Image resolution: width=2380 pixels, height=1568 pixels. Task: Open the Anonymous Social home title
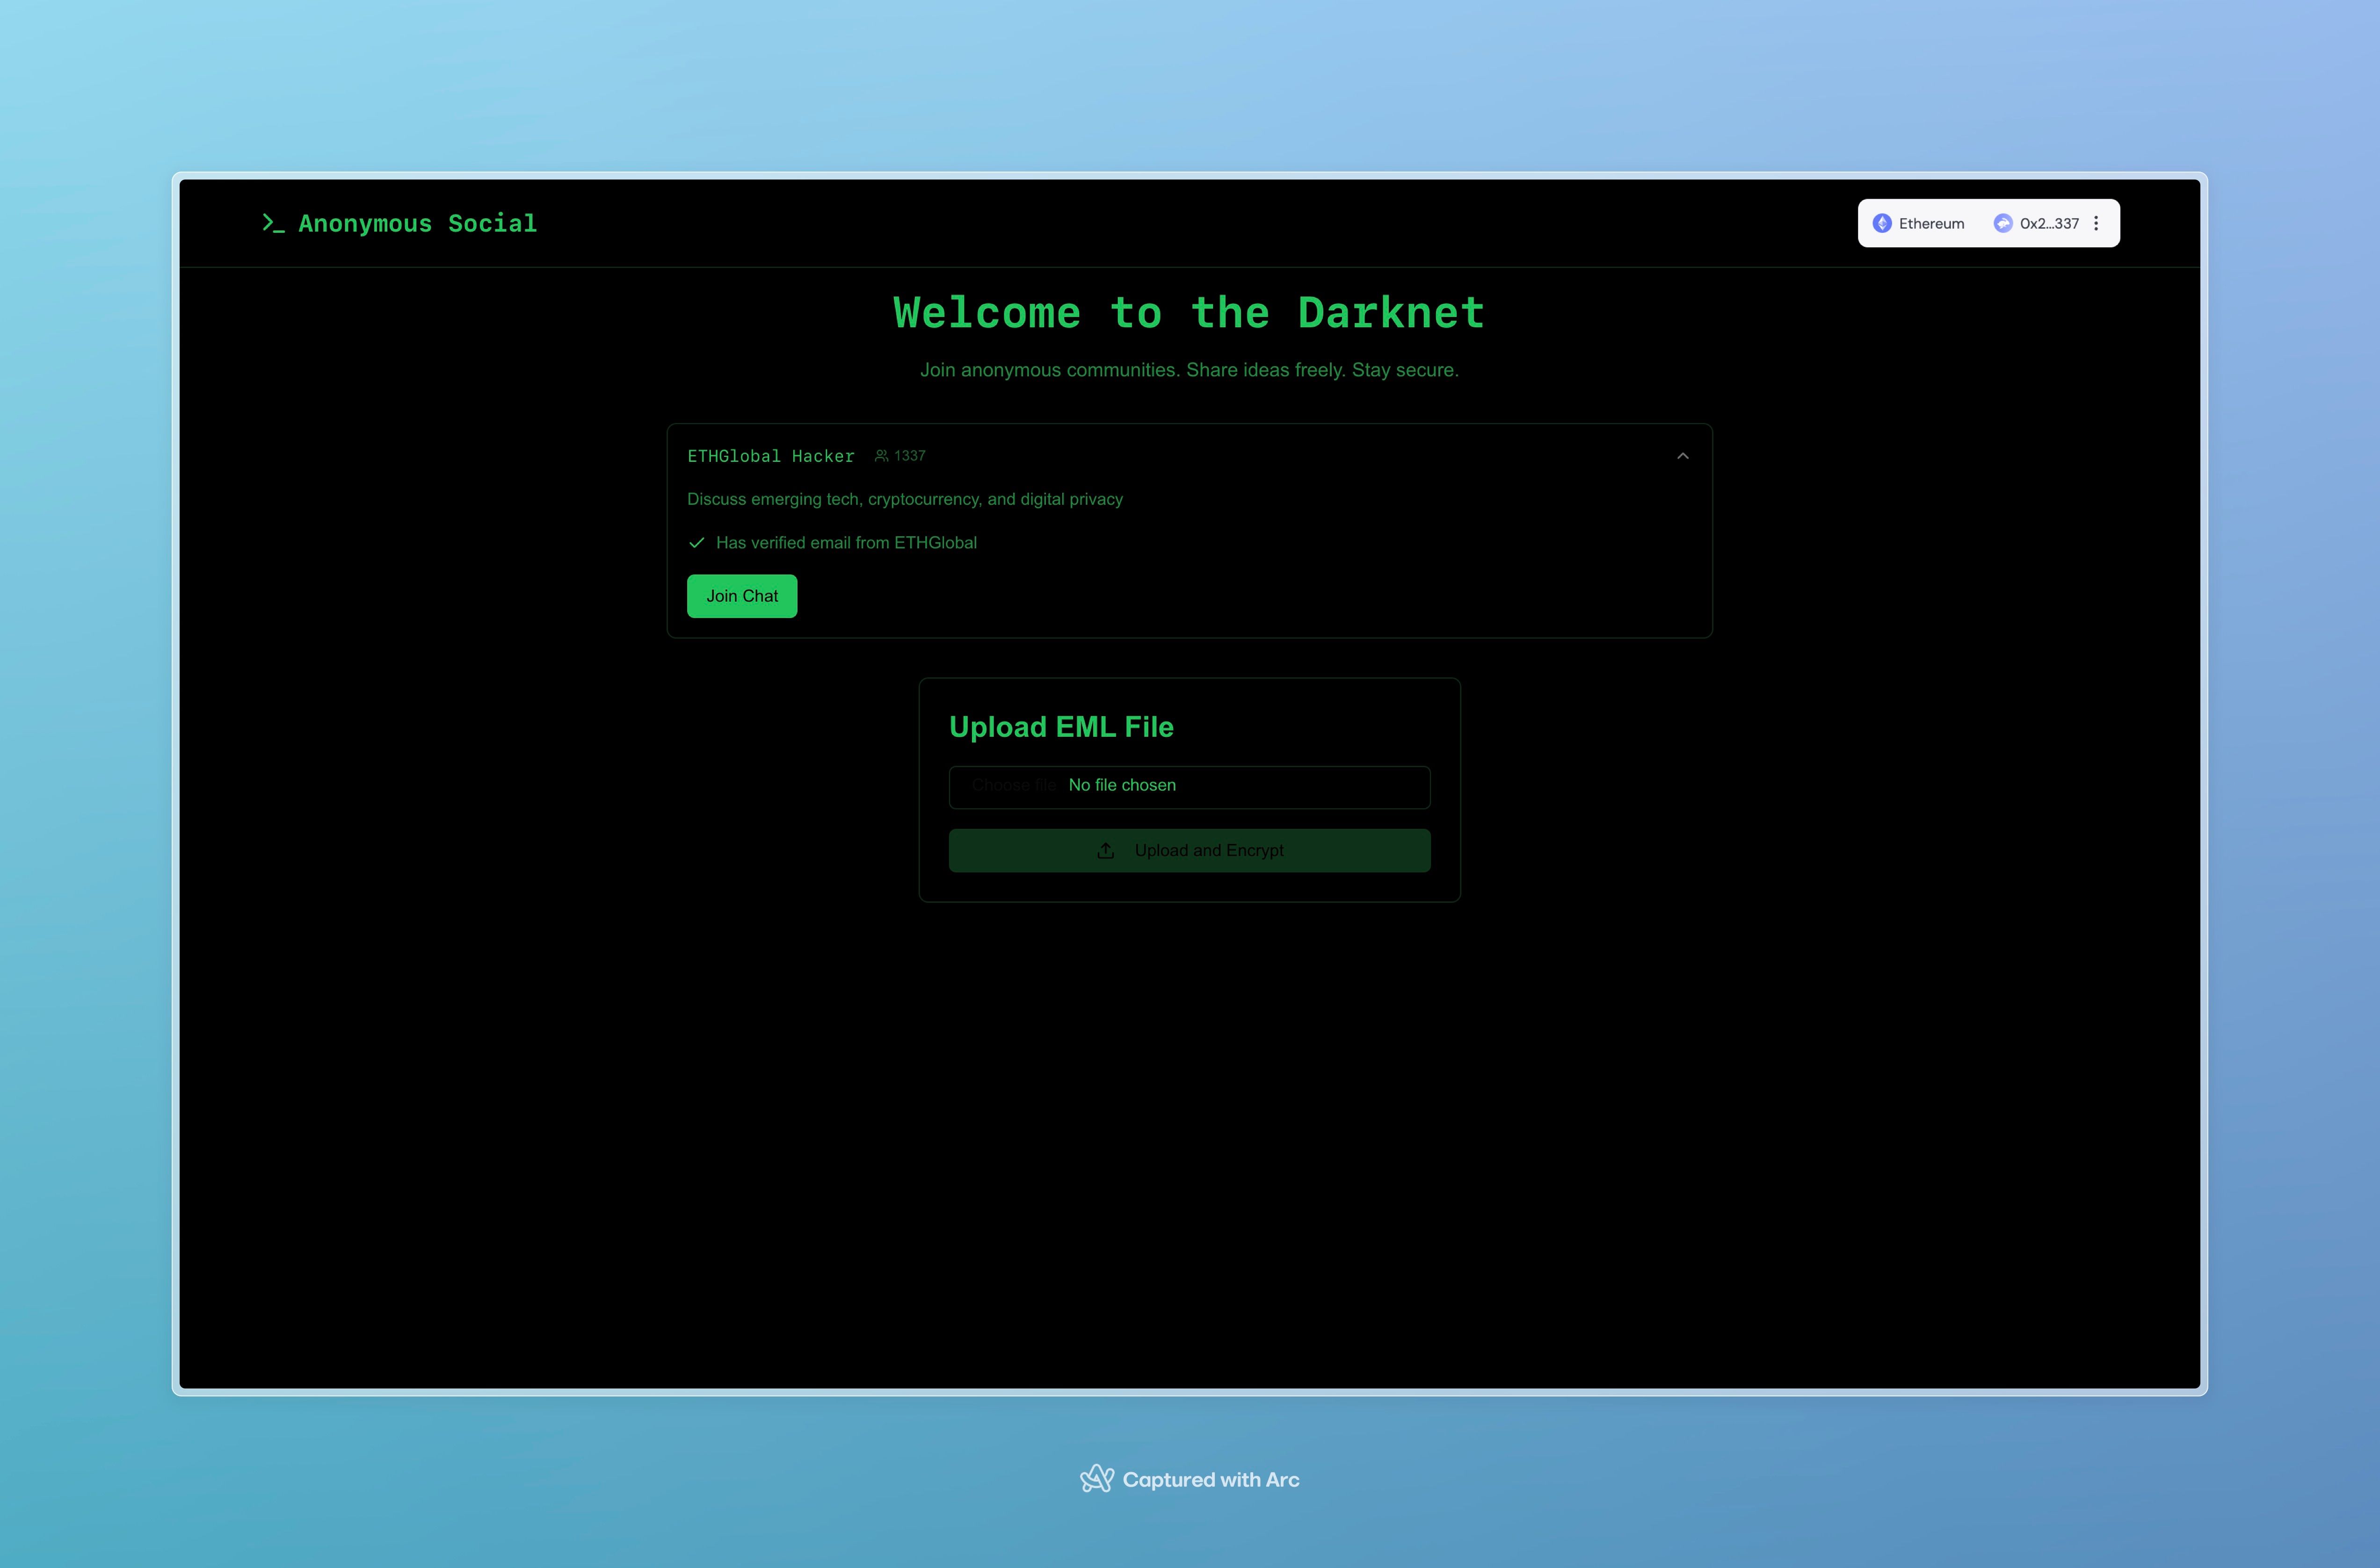(x=417, y=223)
